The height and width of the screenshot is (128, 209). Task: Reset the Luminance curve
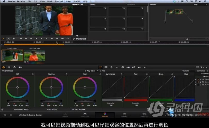pos(122,74)
